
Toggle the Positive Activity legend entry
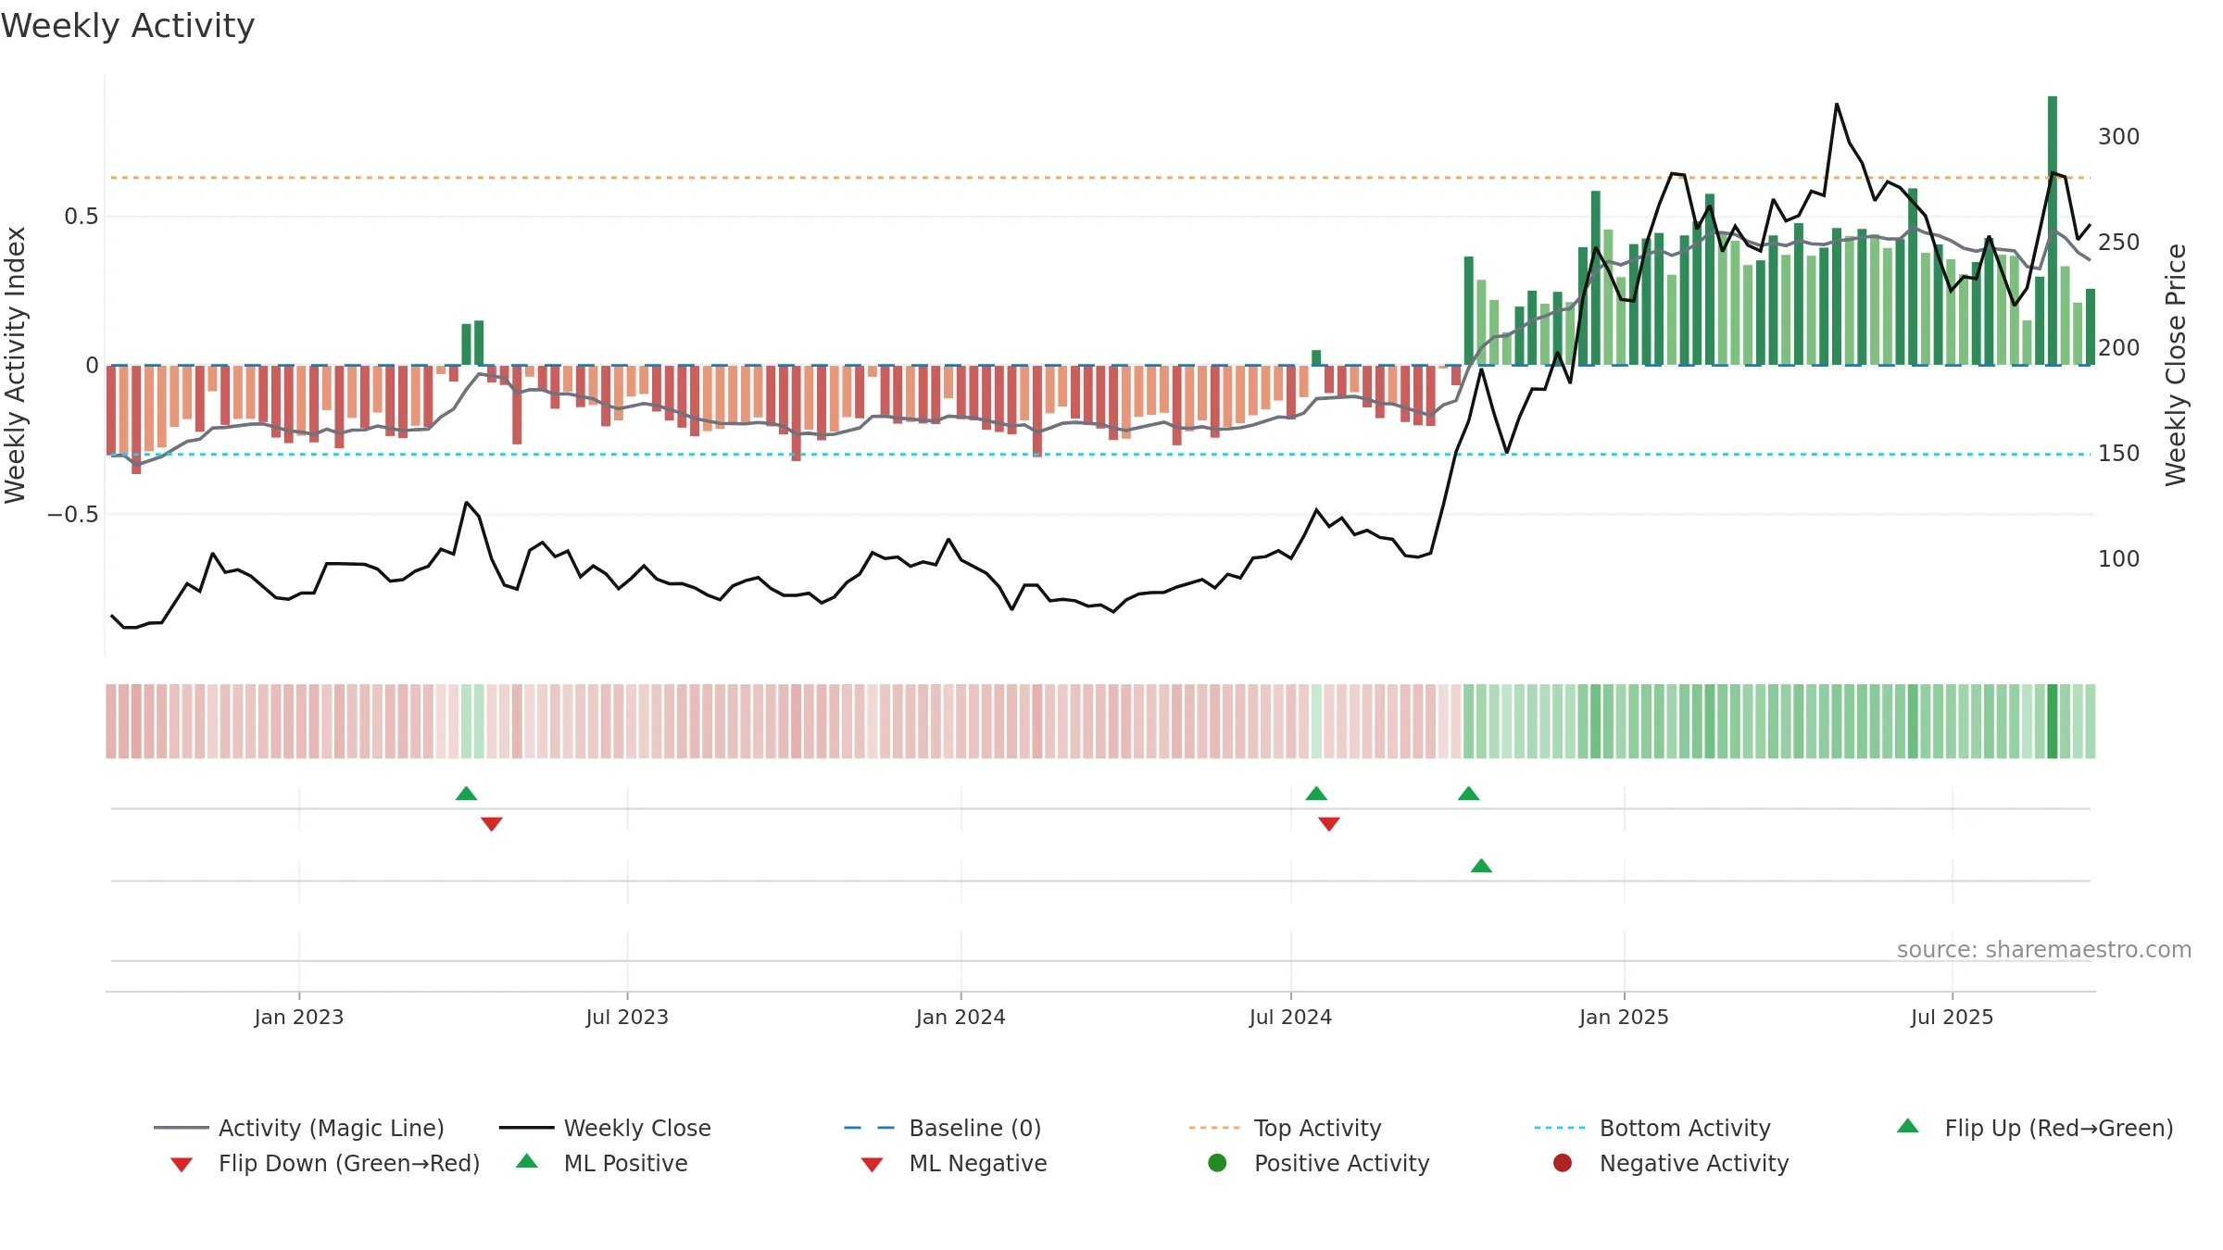tap(1319, 1163)
